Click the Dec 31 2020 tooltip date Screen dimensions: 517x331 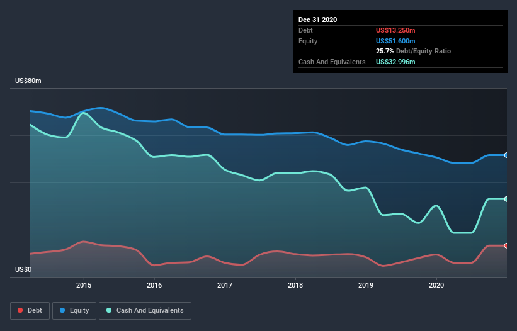317,20
